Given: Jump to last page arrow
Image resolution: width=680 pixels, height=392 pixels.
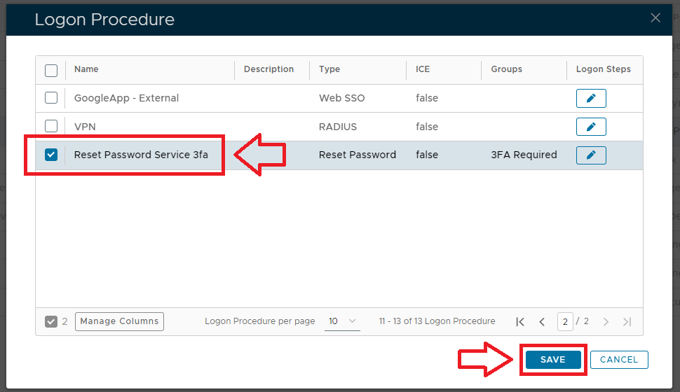Looking at the screenshot, I should (627, 322).
